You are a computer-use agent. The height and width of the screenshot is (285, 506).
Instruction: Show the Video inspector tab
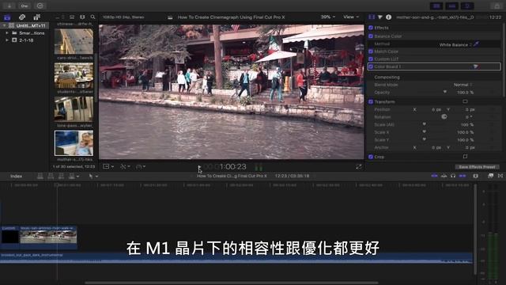[x=372, y=17]
